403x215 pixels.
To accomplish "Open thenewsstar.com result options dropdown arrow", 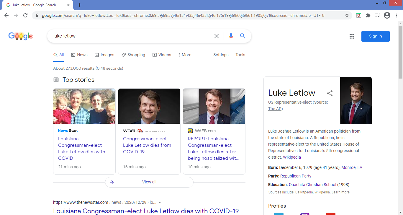I will [160, 203].
